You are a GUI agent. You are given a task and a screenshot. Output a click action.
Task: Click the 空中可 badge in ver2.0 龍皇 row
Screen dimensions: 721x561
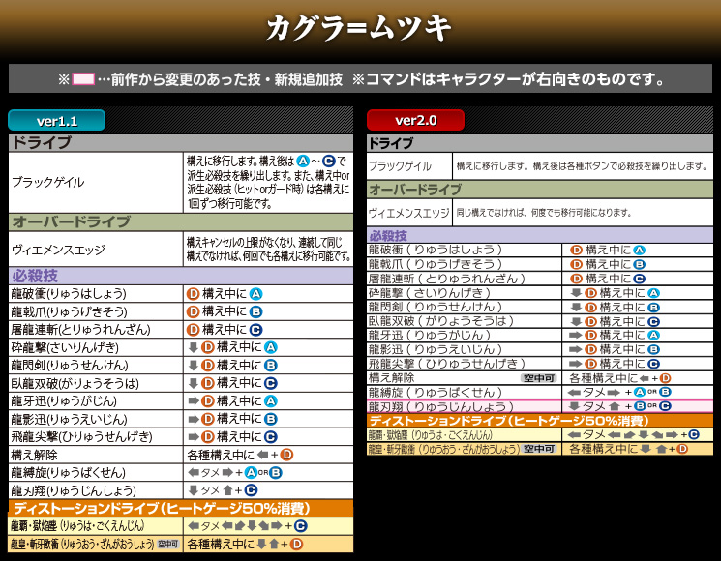(x=539, y=449)
